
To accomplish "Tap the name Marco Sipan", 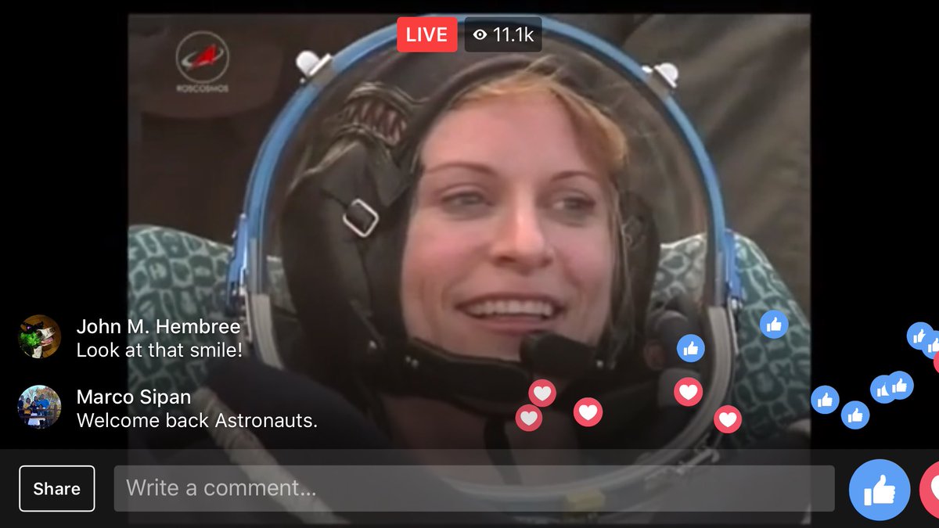I will click(x=134, y=397).
